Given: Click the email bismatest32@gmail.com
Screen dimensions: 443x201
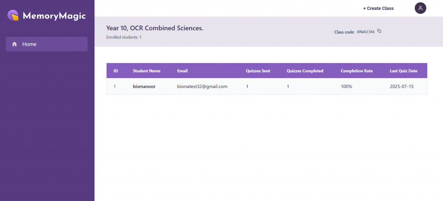Looking at the screenshot, I should 202,86.
